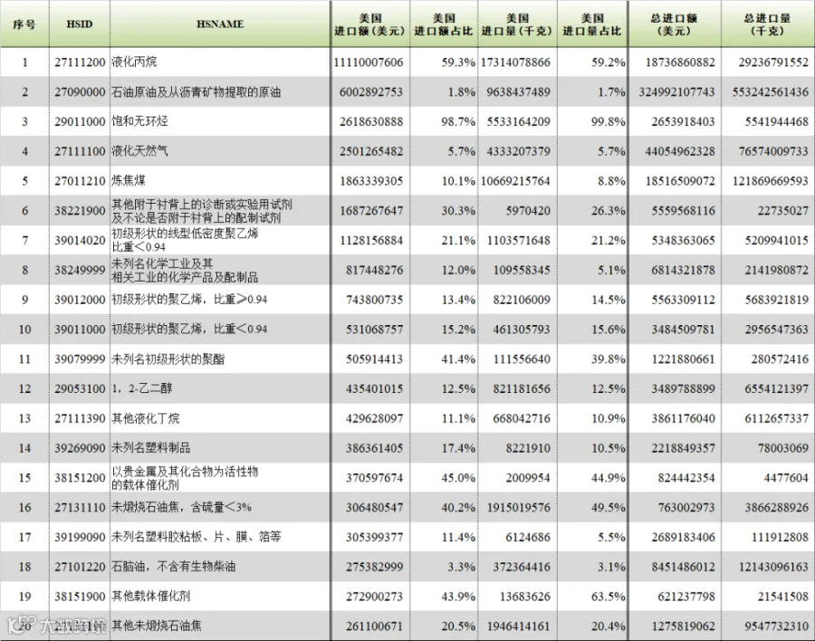Select the 总进口额(美元) header
This screenshot has height=641, width=815.
[674, 24]
